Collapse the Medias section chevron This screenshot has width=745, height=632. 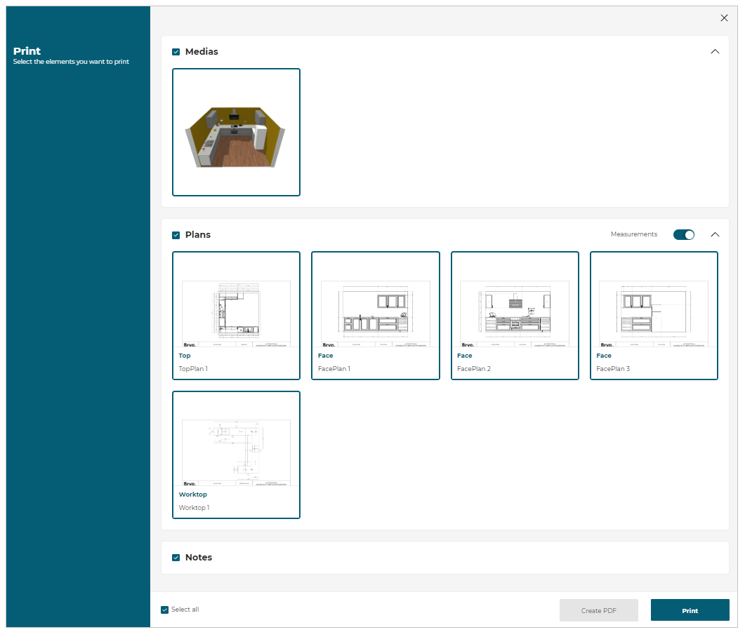715,51
